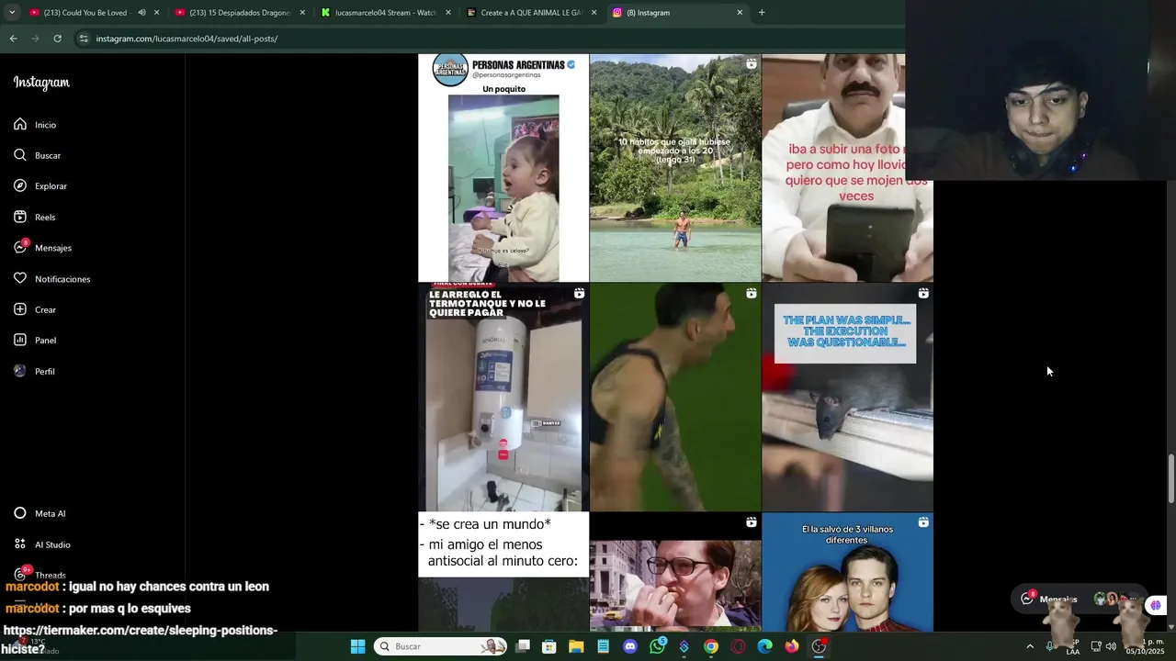Switch to Create a A QUE ANIMAL tab

coord(531,13)
